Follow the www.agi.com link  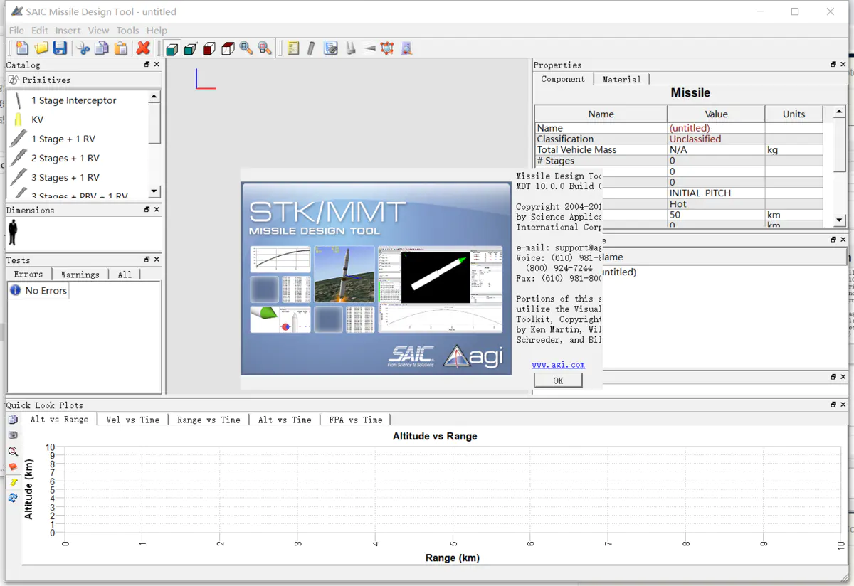coord(558,364)
